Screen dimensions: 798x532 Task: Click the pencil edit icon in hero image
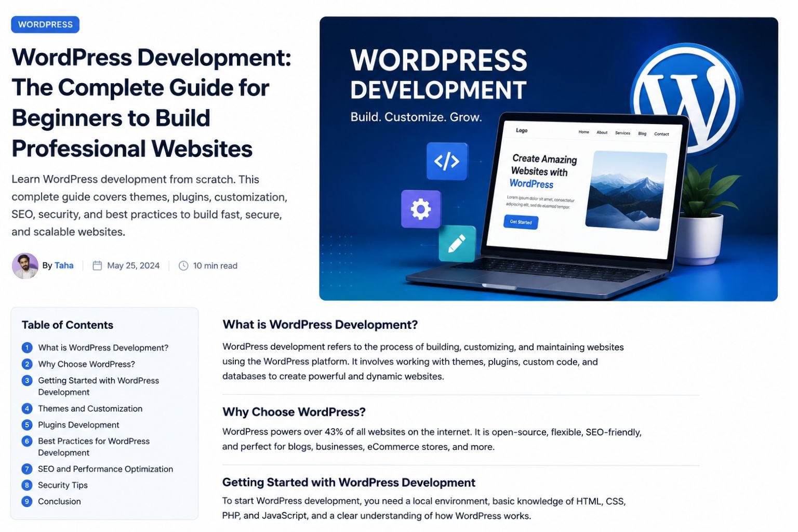click(x=457, y=243)
